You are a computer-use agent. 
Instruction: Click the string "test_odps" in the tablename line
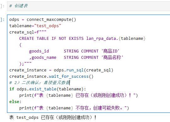pos(48,26)
